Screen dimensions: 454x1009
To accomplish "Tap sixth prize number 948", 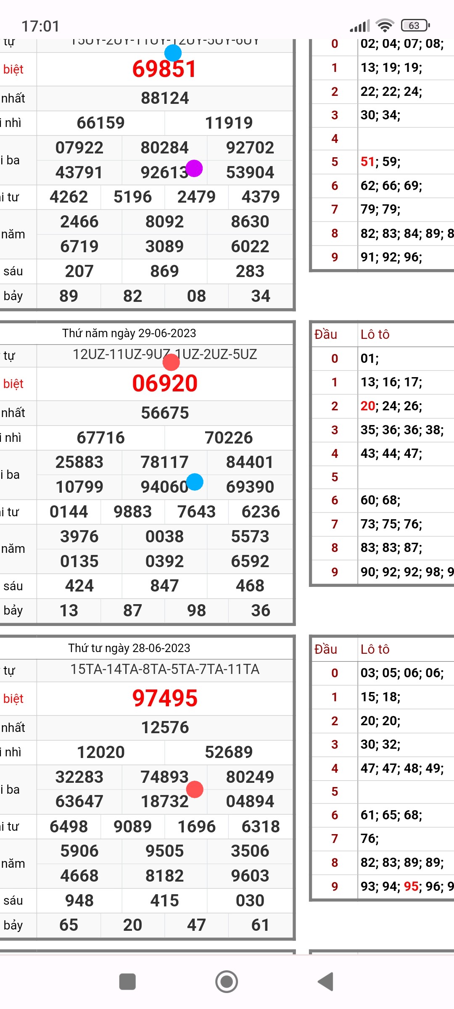I will click(x=79, y=901).
